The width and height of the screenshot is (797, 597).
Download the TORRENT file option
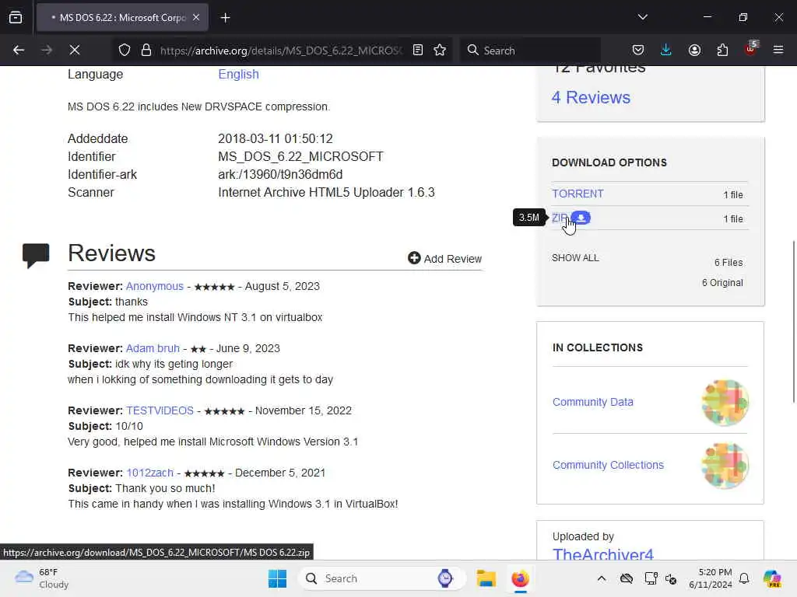tap(578, 194)
